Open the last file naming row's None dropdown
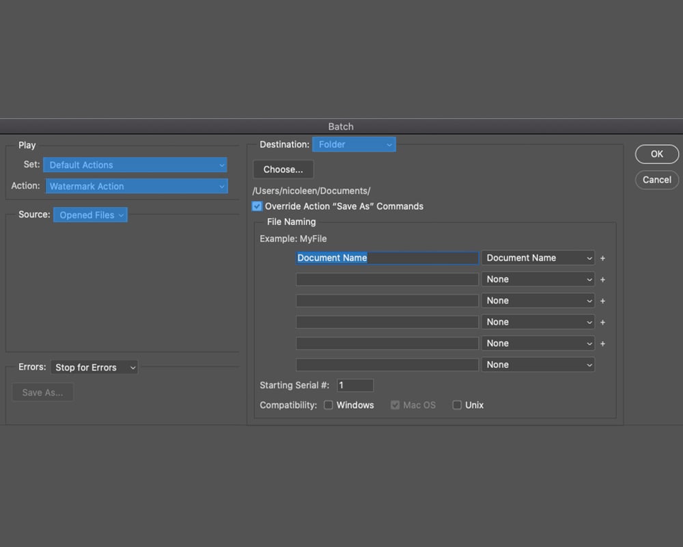This screenshot has width=683, height=547. 538,364
